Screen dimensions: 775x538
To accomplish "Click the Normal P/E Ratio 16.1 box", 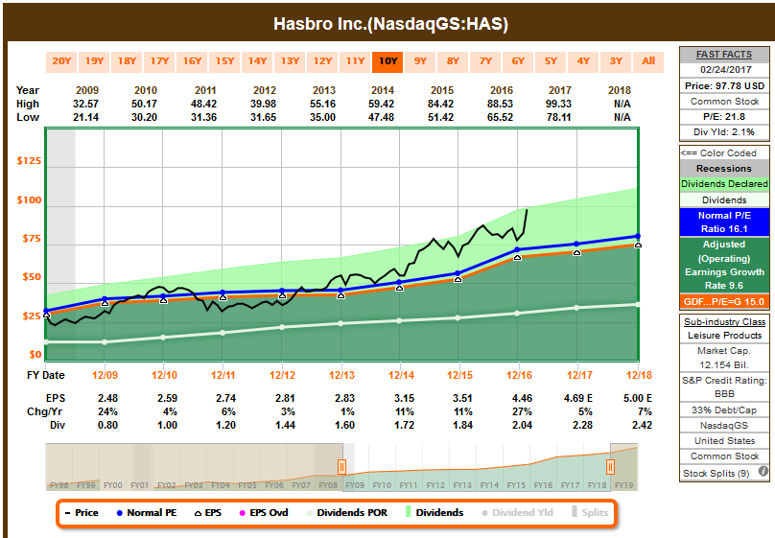I will coord(724,222).
